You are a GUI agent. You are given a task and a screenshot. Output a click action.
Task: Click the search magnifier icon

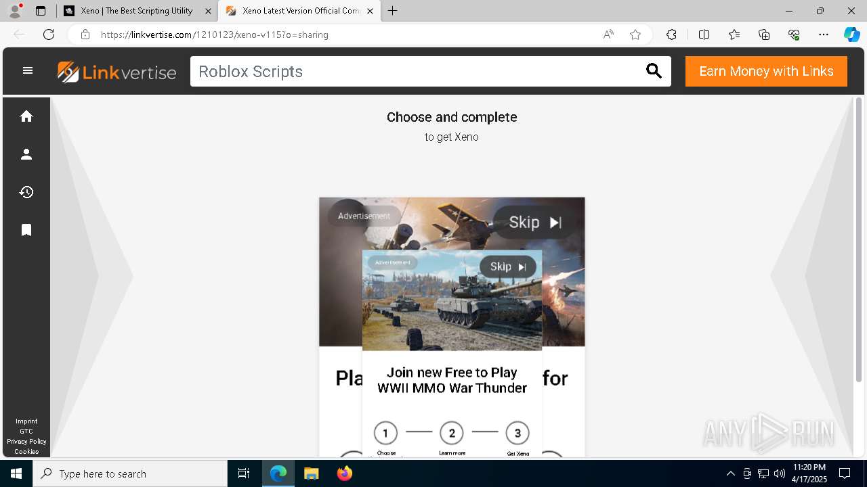coord(654,71)
